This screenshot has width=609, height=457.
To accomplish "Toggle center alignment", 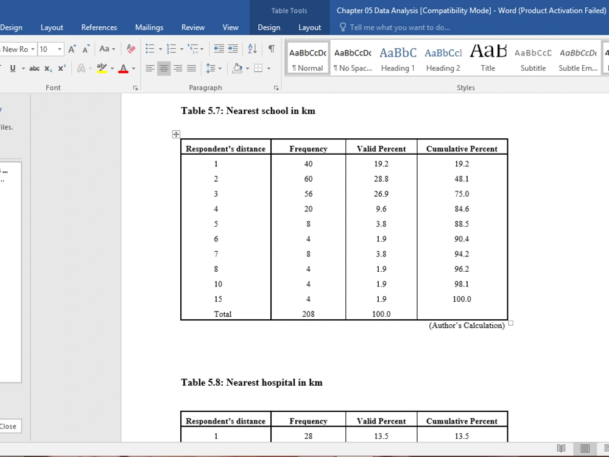I will 164,68.
